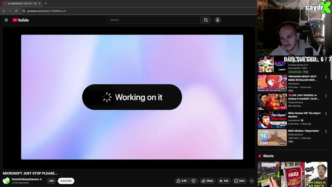Click the video title MICROSOFT JUST STOP PLEASE
The image size is (332, 187).
30,173
